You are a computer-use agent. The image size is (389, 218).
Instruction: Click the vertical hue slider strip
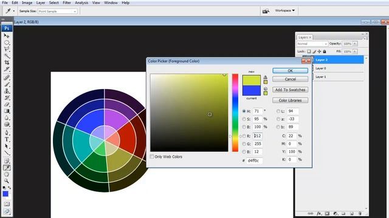tap(235, 113)
